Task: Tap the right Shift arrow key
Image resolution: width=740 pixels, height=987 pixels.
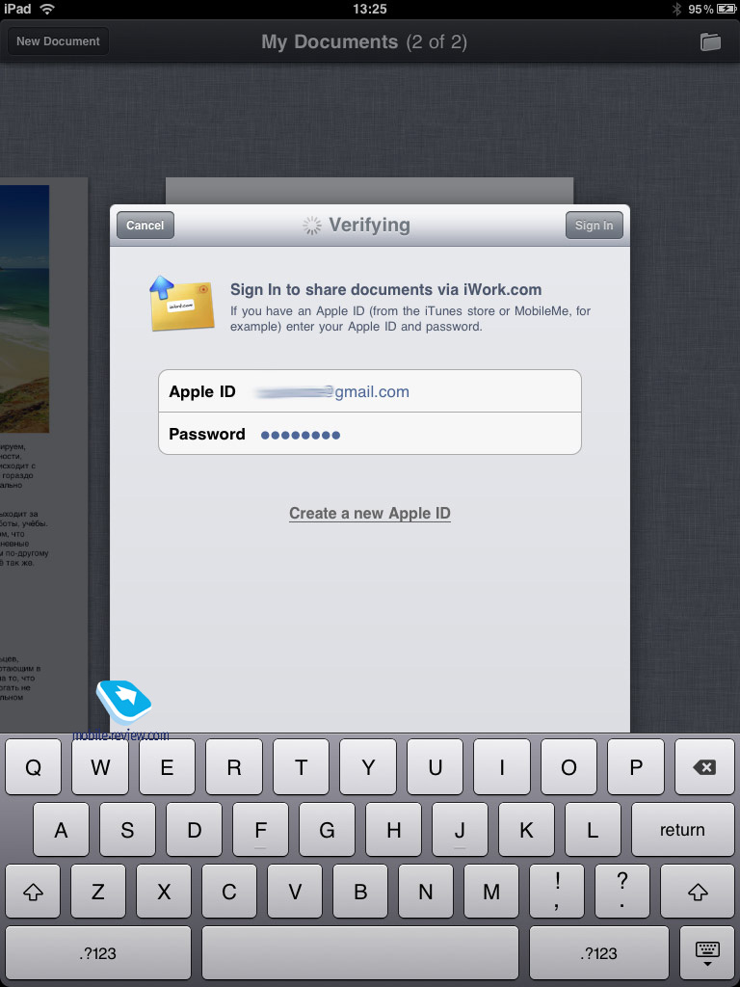Action: [x=698, y=892]
